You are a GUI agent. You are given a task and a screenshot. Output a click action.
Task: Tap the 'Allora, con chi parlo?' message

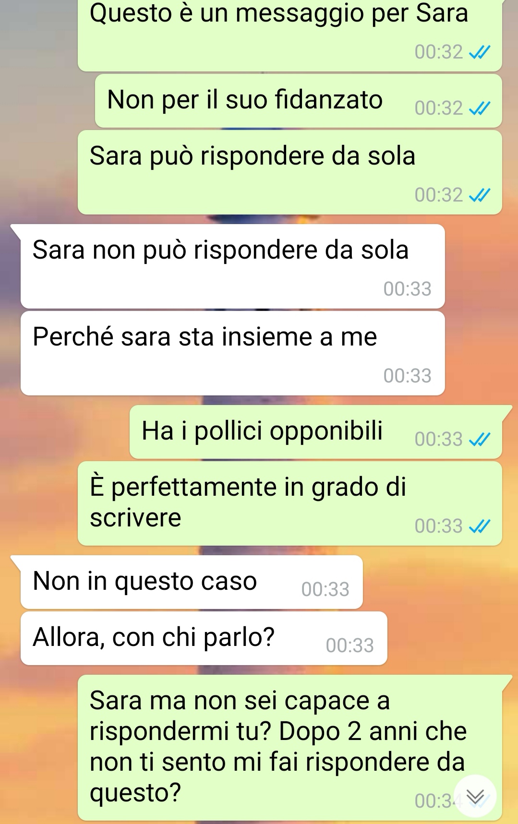point(204,638)
